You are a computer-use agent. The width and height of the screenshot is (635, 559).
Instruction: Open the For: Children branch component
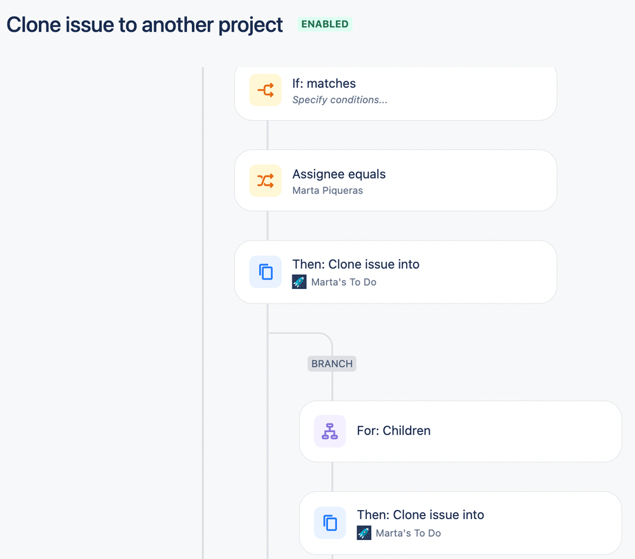coord(460,431)
